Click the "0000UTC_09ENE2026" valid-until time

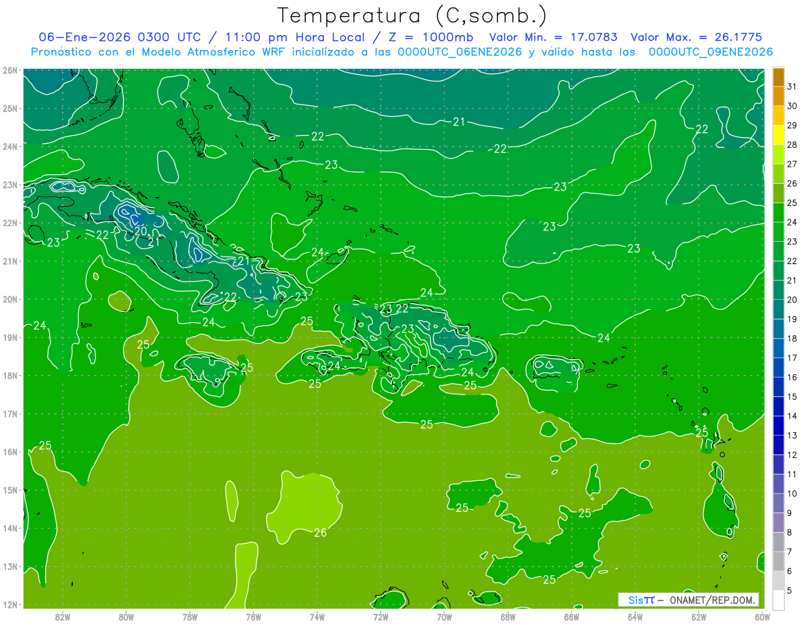pos(711,52)
